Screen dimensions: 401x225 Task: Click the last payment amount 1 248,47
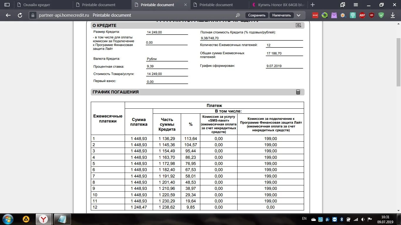(x=139, y=207)
